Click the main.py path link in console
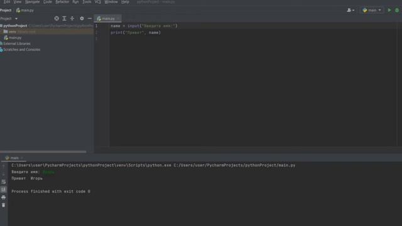This screenshot has width=402, height=226. point(234,165)
